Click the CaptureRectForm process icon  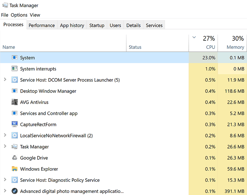(15, 125)
